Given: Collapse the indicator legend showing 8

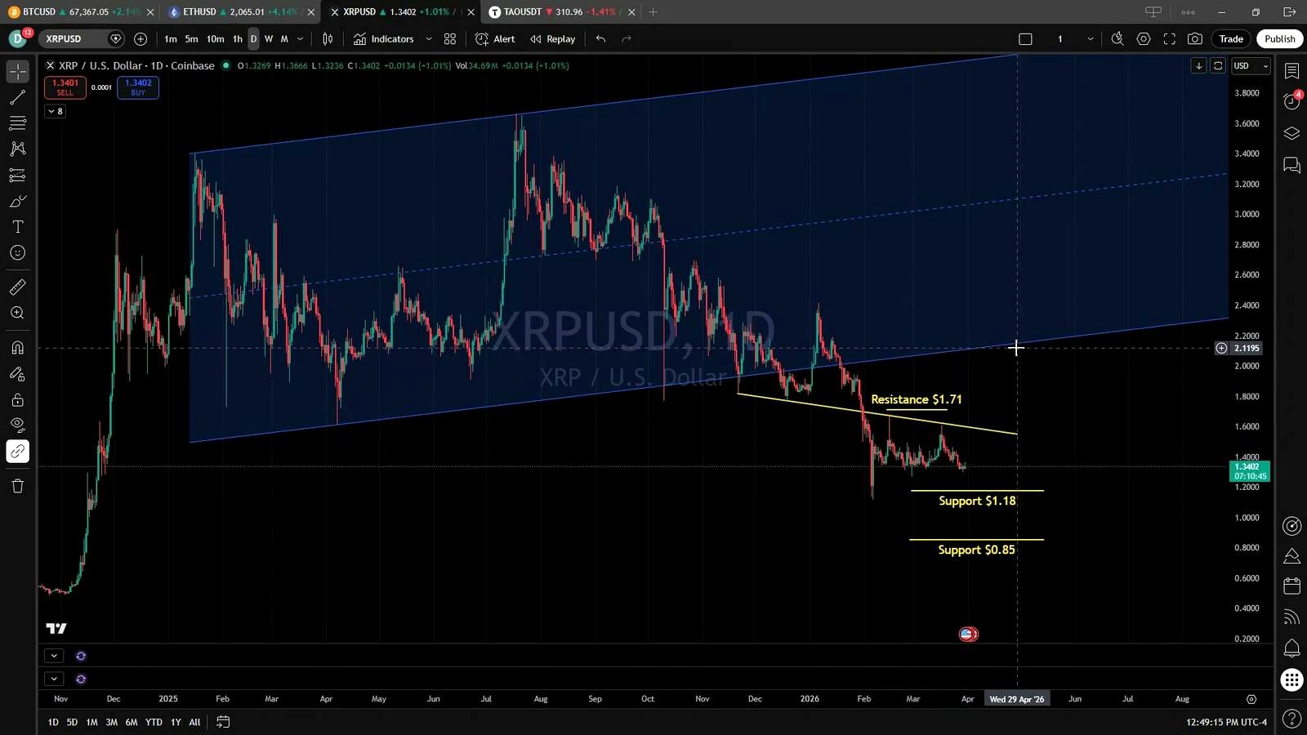Looking at the screenshot, I should click(55, 111).
